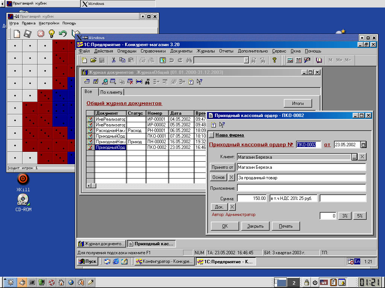The width and height of the screenshot is (385, 288).
Task: Click Edit document icon in journal toolbar
Action: [x=96, y=81]
